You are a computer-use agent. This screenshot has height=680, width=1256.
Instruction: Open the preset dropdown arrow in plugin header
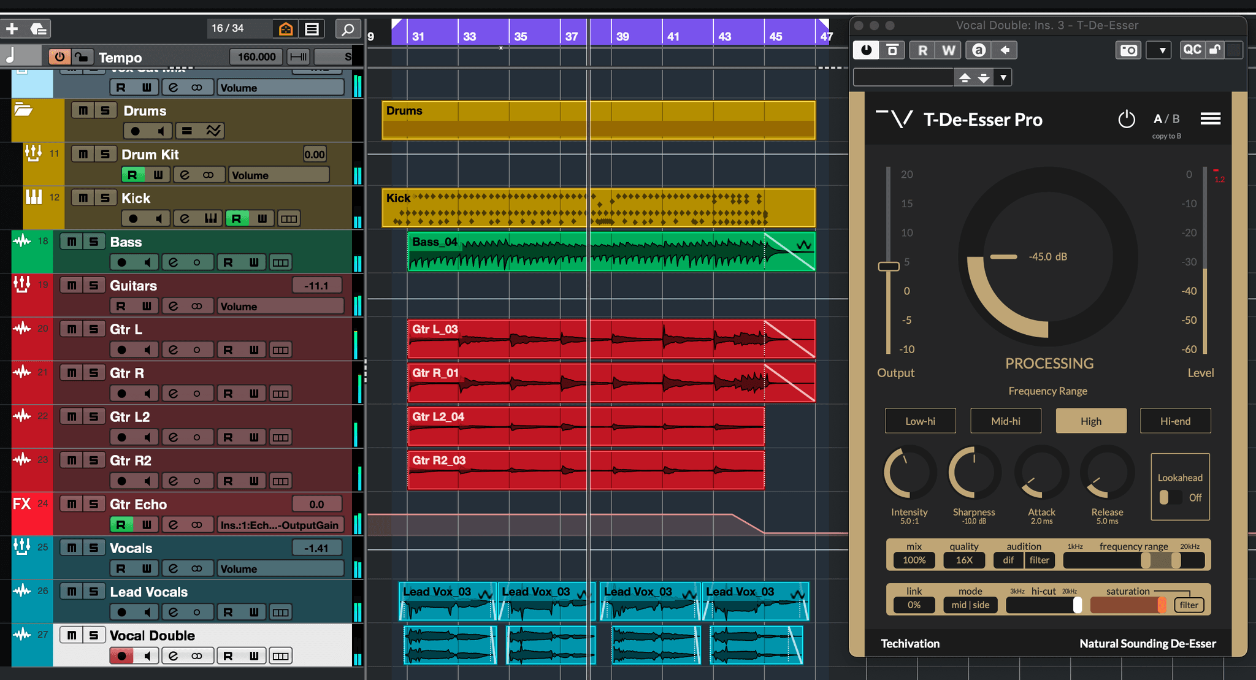click(x=1158, y=50)
